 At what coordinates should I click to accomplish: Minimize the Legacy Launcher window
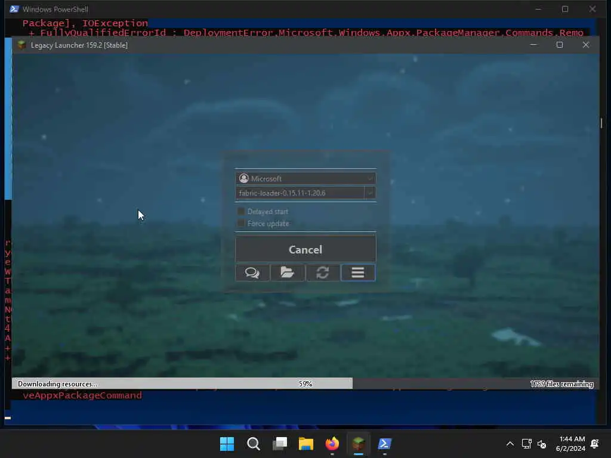(533, 45)
